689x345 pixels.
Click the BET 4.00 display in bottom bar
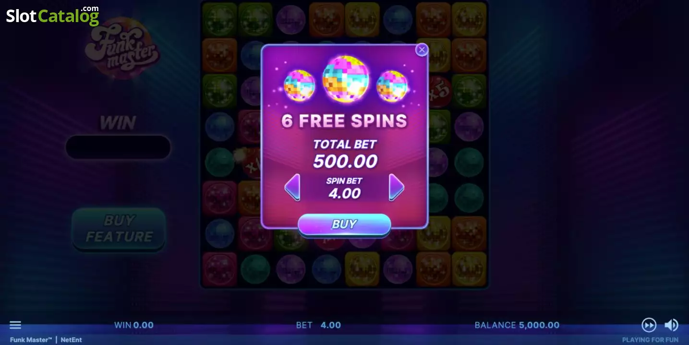tap(318, 325)
